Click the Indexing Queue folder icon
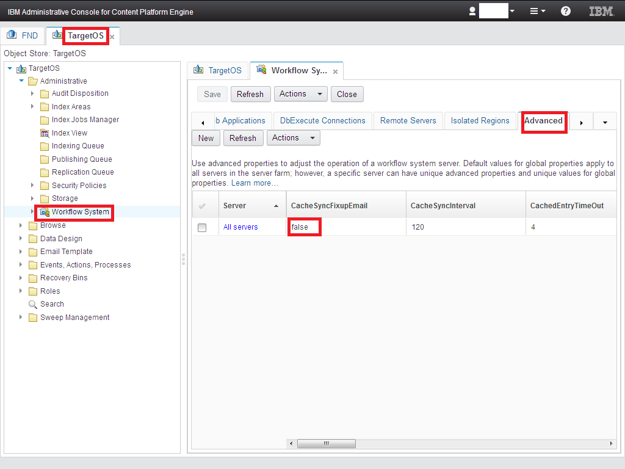 pos(46,145)
